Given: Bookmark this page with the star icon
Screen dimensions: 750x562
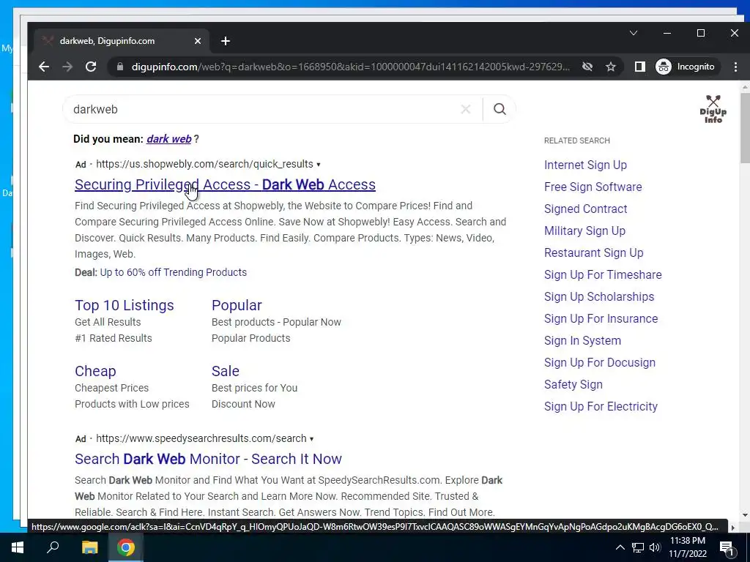Looking at the screenshot, I should point(611,67).
